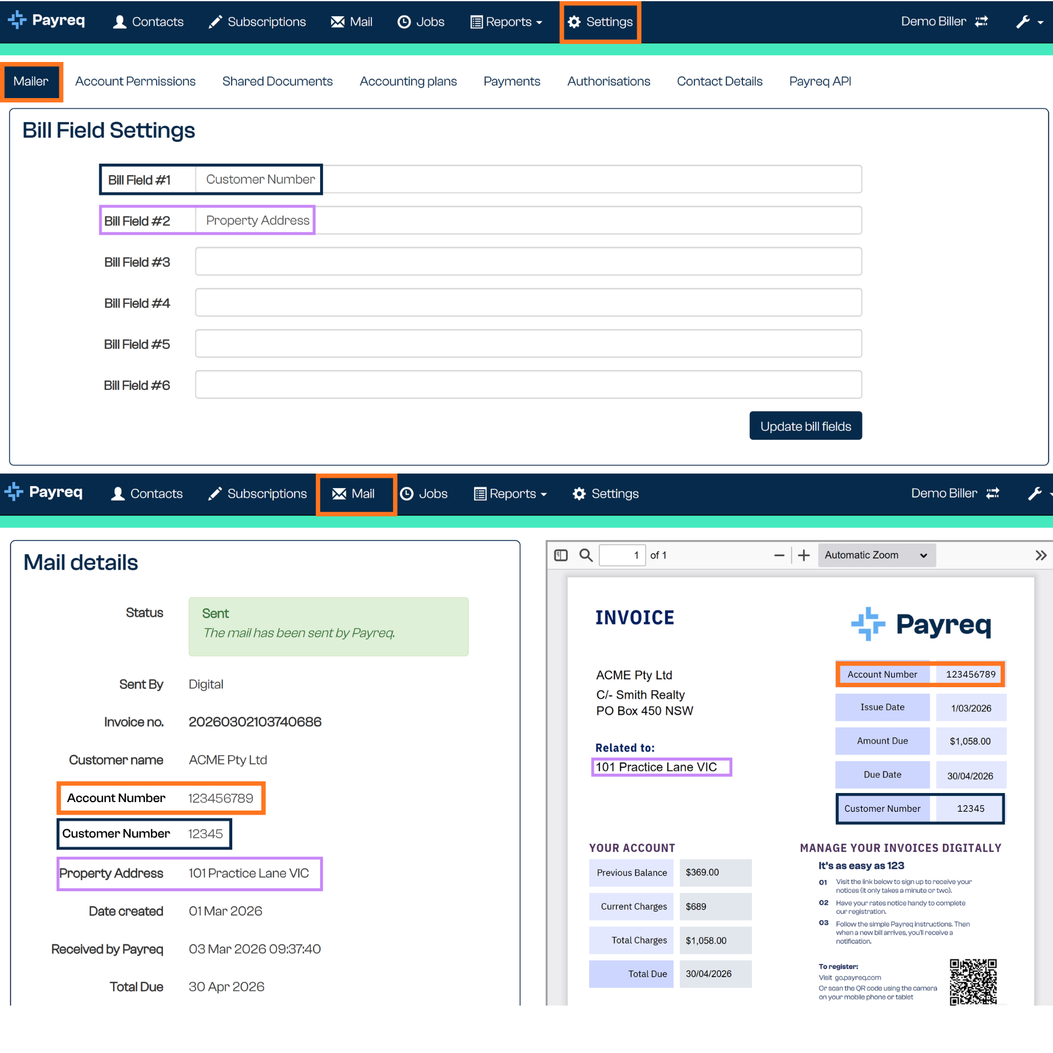The width and height of the screenshot is (1053, 1053).
Task: Open Settings in the navbar above Mail details
Action: pyautogui.click(x=606, y=494)
